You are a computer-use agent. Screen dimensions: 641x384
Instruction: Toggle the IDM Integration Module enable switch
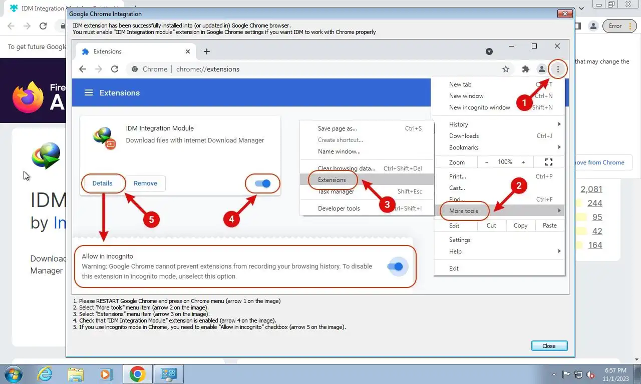262,183
